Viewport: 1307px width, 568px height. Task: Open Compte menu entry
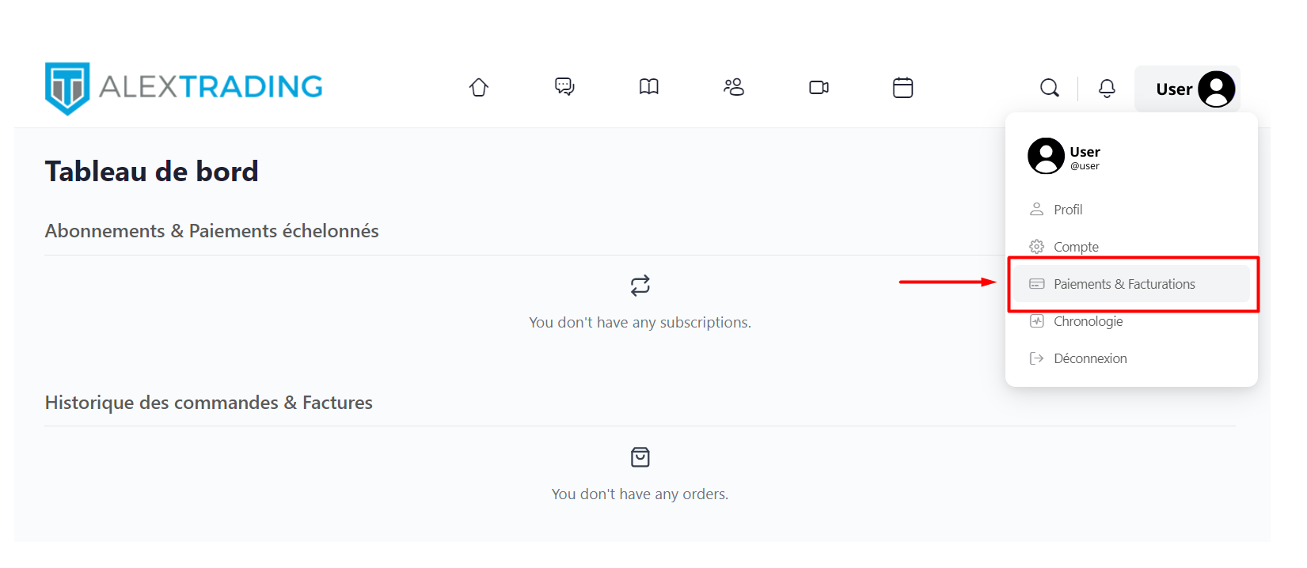tap(1076, 247)
